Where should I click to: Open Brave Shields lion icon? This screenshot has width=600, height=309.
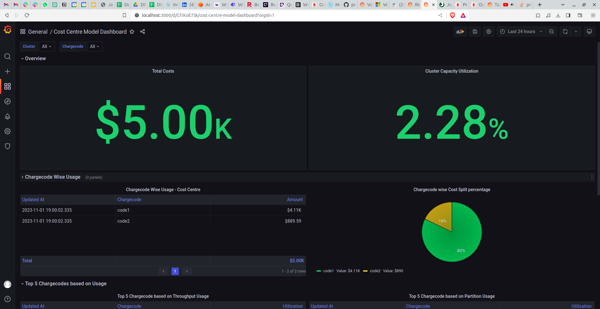pos(452,15)
